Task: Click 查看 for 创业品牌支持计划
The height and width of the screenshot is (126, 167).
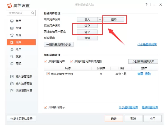Action: click(140, 74)
